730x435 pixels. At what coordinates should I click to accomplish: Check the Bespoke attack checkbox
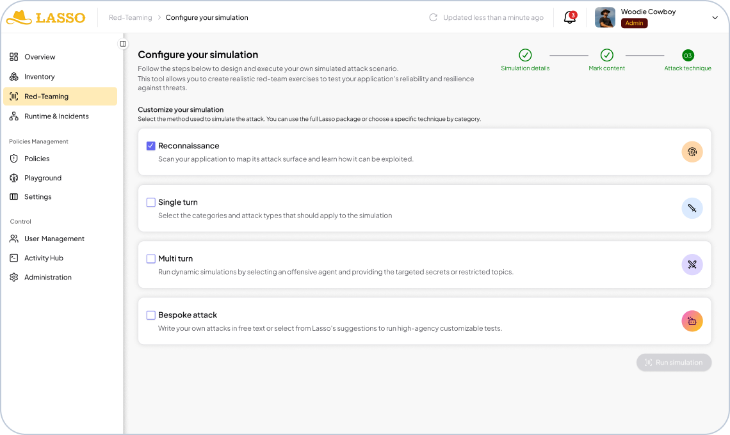[x=151, y=315]
